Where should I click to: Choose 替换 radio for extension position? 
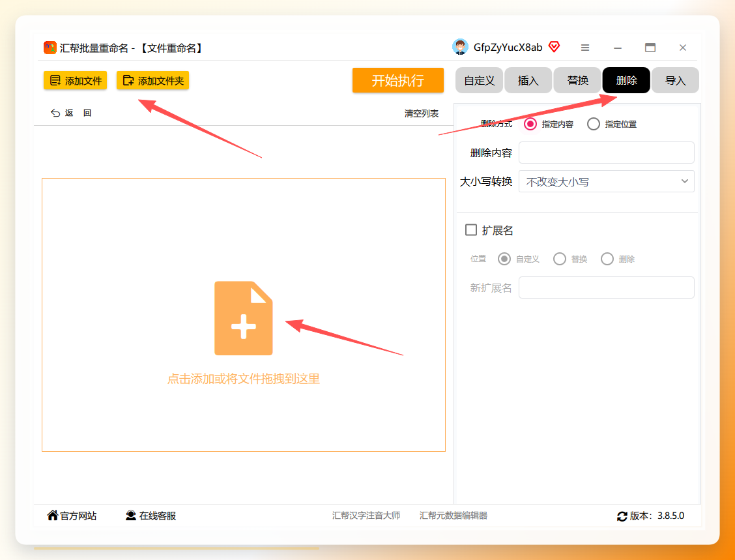[560, 259]
